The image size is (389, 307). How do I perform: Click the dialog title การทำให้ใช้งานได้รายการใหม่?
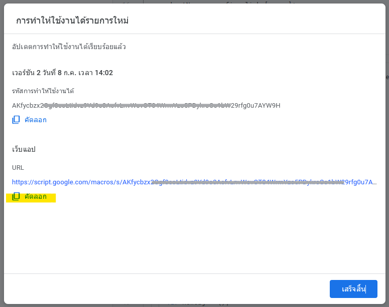pos(72,21)
